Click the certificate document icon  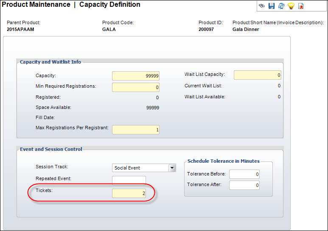click(301, 6)
